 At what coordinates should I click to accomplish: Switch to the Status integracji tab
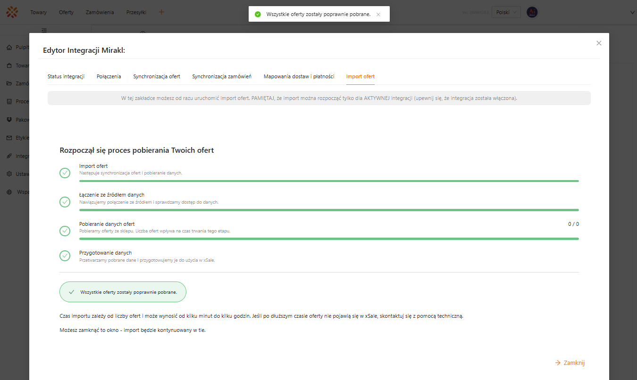[x=66, y=76]
